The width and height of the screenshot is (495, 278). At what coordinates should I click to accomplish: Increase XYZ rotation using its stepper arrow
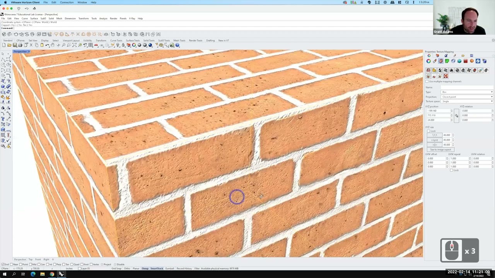click(x=492, y=110)
